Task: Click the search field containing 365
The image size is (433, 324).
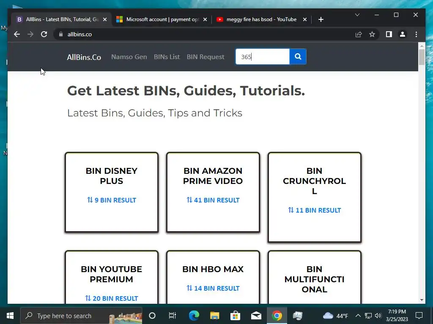Action: tap(262, 57)
